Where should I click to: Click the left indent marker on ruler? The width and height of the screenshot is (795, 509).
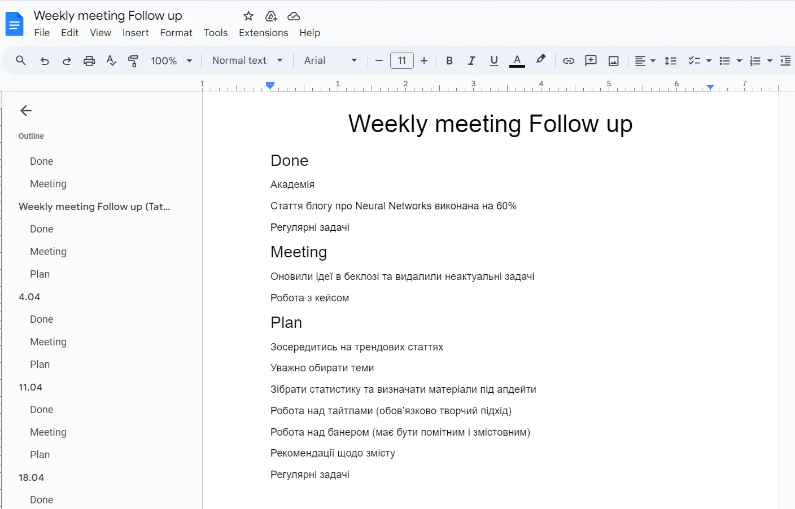270,86
